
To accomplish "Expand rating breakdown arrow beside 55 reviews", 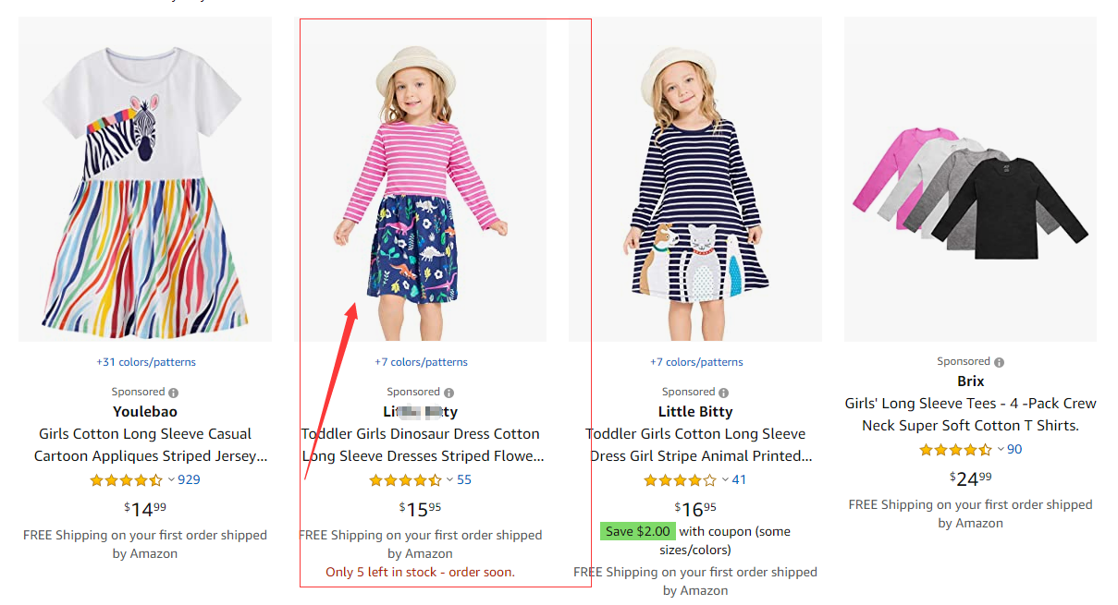I will [x=450, y=480].
